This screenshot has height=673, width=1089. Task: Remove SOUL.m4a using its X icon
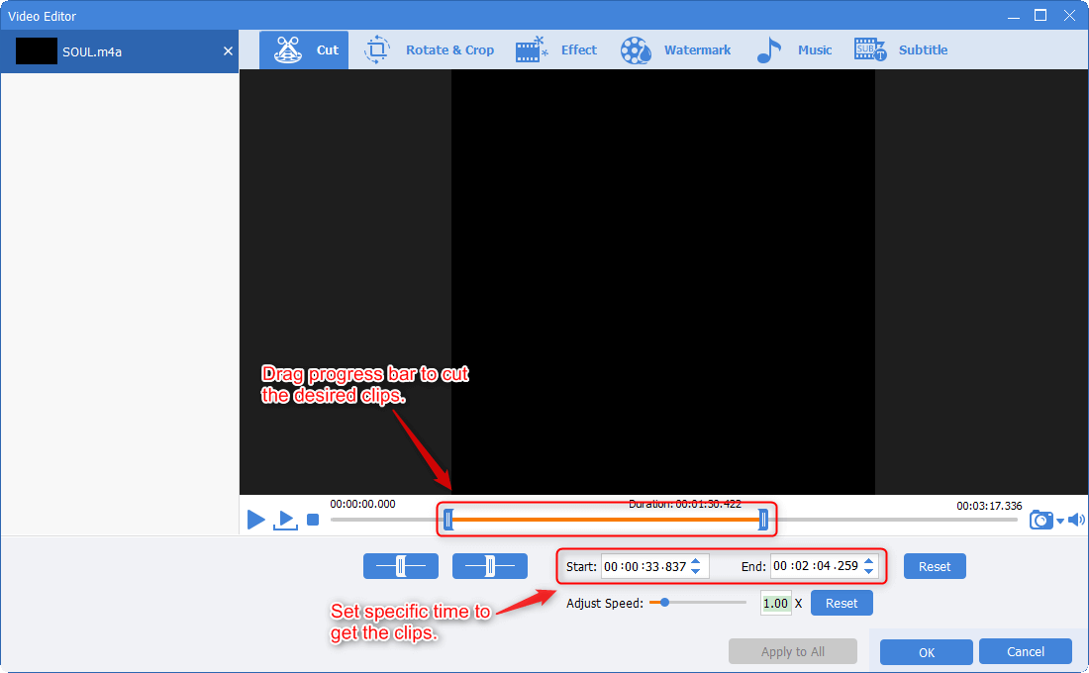(228, 51)
